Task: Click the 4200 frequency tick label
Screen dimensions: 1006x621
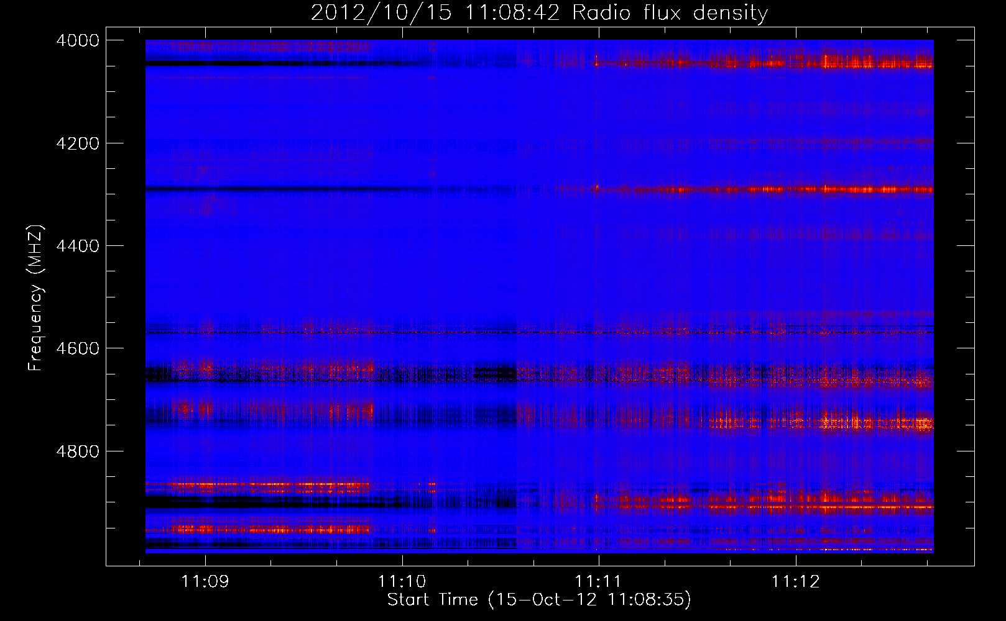Action: (x=77, y=143)
